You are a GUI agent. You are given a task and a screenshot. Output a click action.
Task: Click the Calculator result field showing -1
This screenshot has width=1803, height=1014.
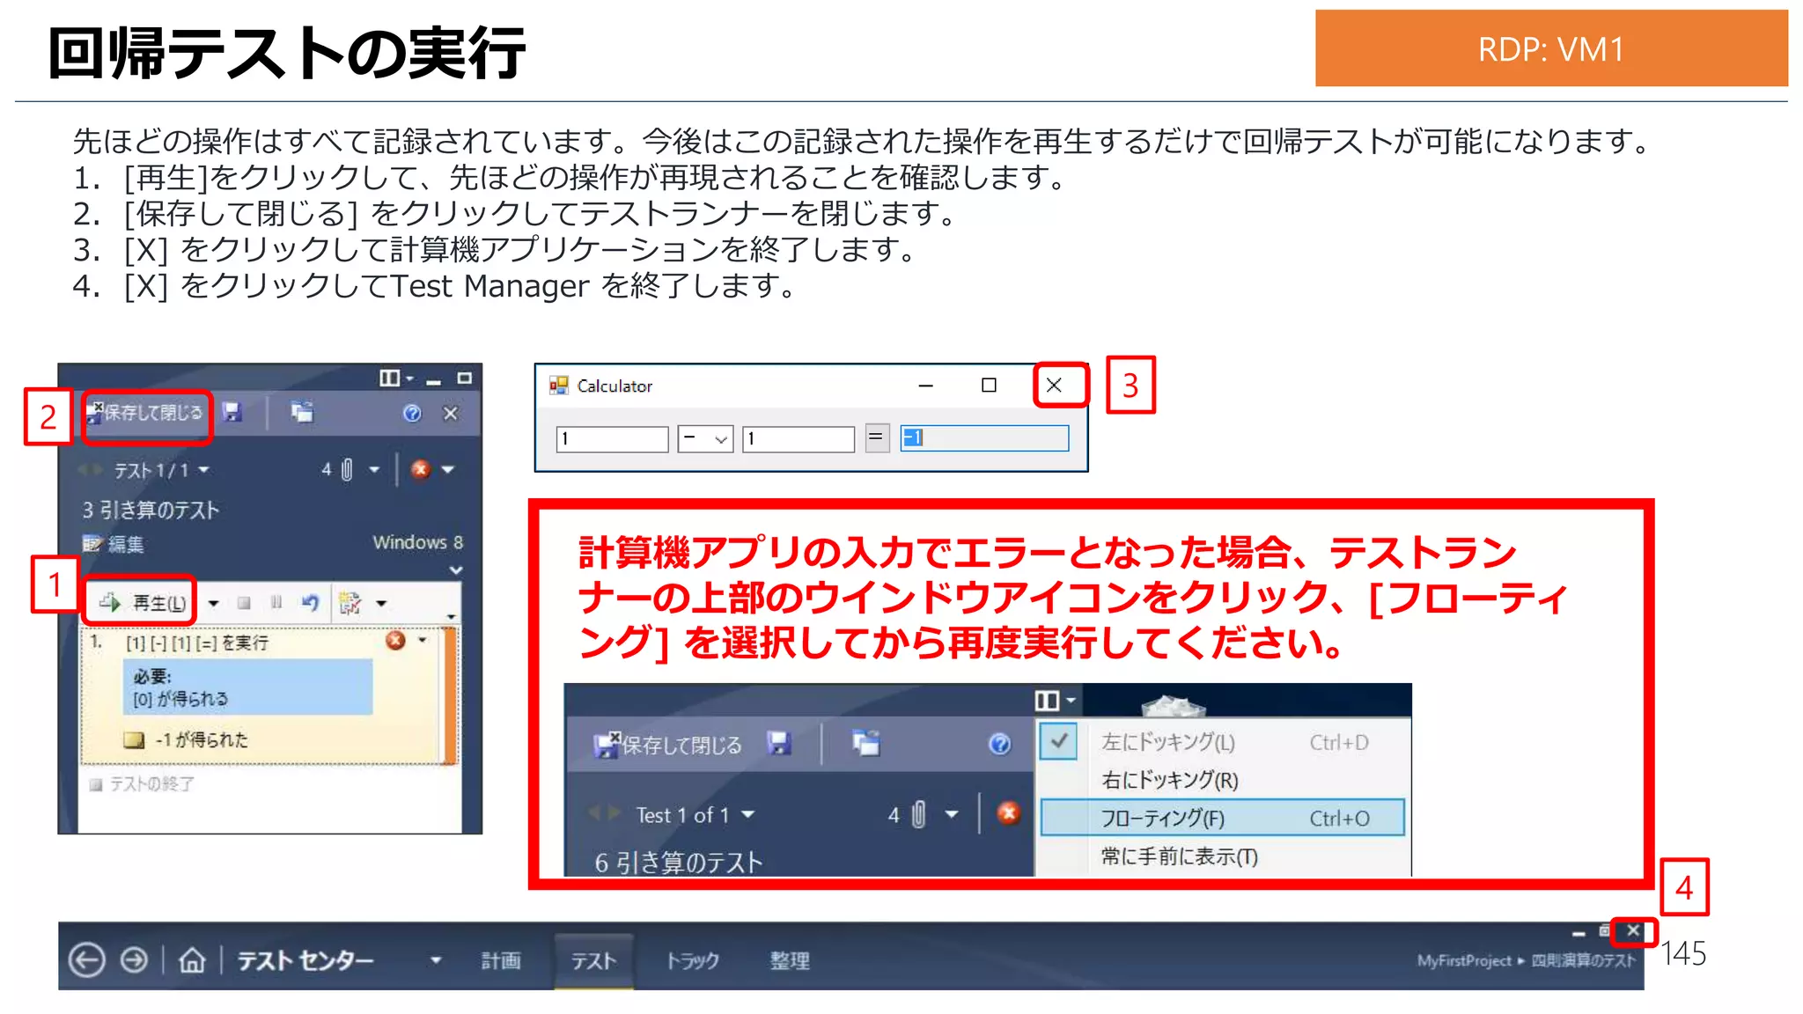(984, 437)
